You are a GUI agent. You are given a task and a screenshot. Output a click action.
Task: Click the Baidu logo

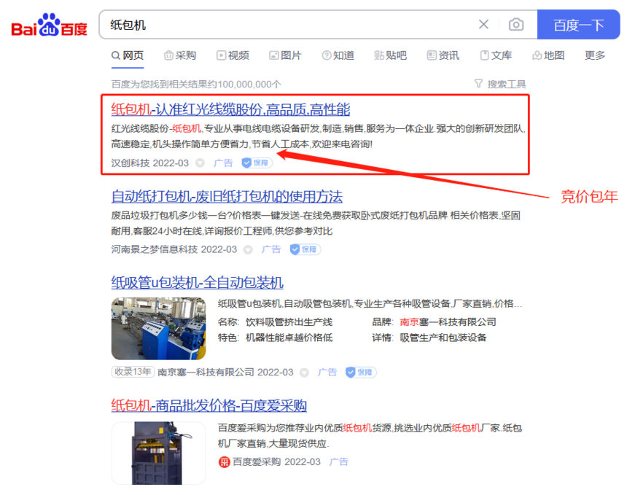point(49,25)
